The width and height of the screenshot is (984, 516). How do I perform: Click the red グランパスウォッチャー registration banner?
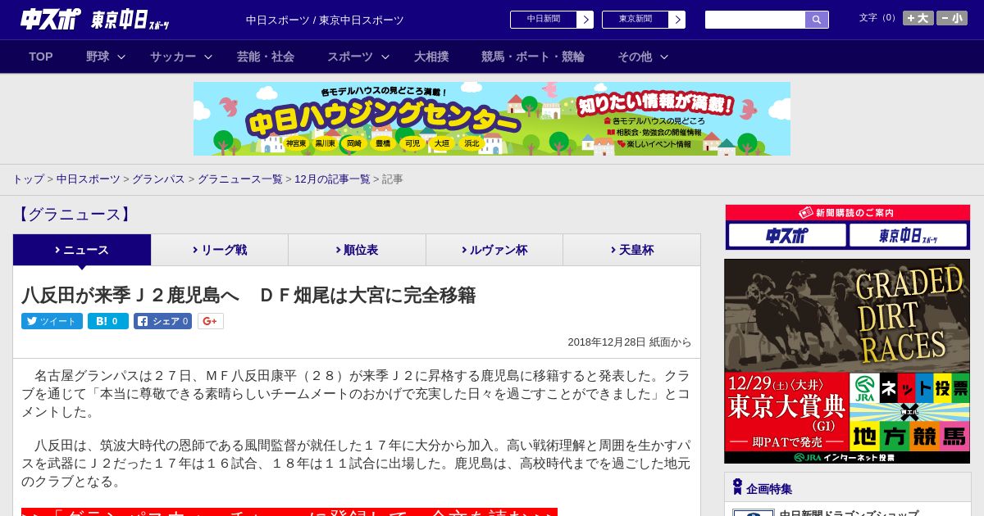(289, 512)
